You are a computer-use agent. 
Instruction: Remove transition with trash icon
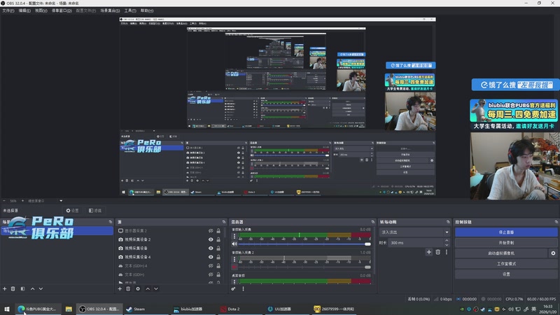pos(438,252)
